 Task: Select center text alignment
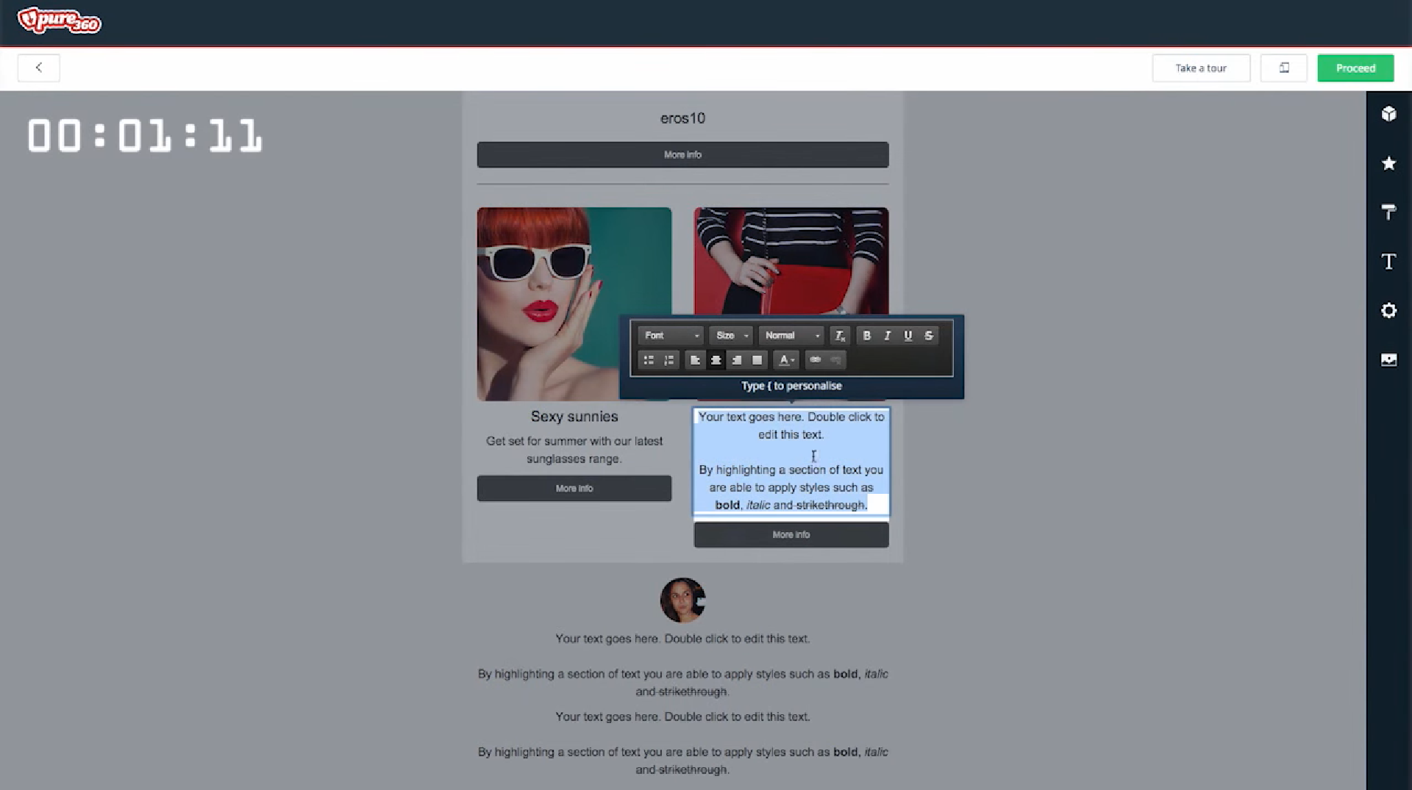tap(716, 360)
